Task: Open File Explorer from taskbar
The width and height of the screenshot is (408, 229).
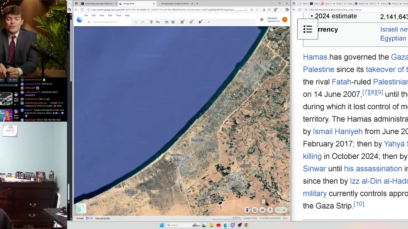Action: coord(211,225)
